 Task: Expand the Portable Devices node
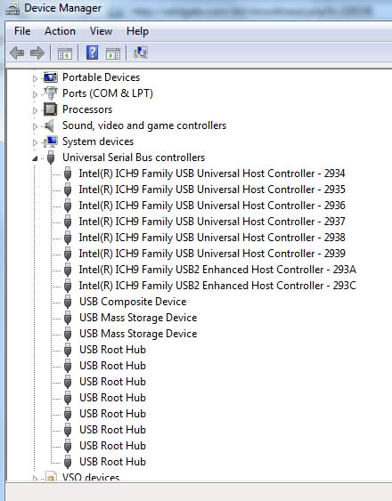(35, 78)
